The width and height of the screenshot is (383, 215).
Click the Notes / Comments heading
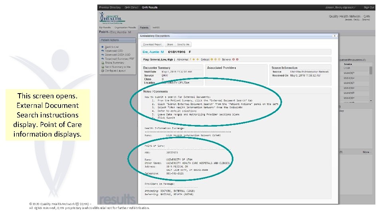[155, 92]
